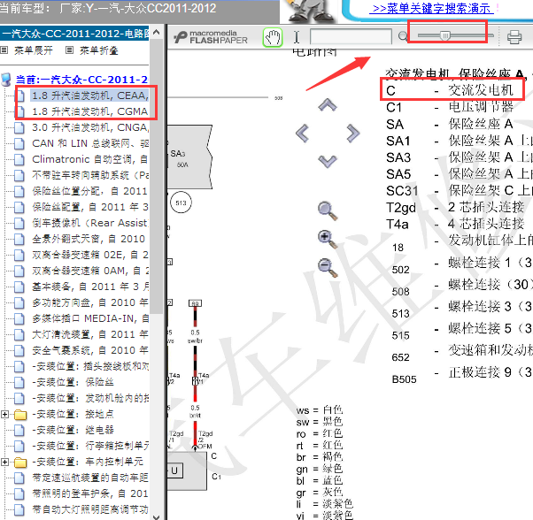Image resolution: width=533 pixels, height=520 pixels.
Task: Open 不带驻车转向辅助系统 document
Action: (90, 175)
